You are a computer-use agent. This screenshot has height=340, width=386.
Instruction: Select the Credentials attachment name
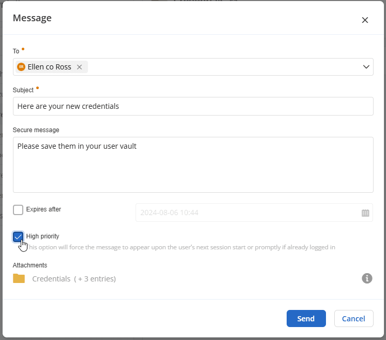[51, 279]
